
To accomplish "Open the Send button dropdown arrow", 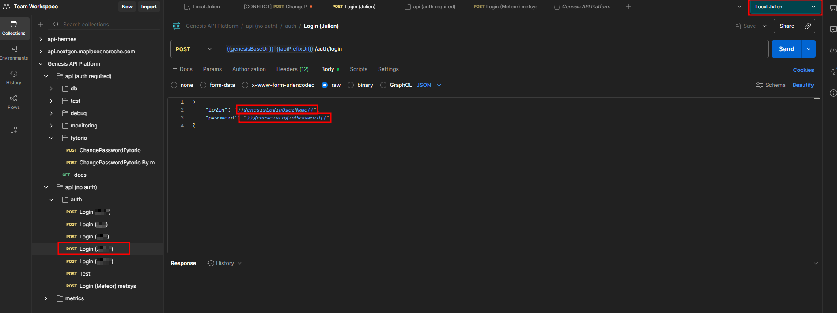I will (809, 49).
